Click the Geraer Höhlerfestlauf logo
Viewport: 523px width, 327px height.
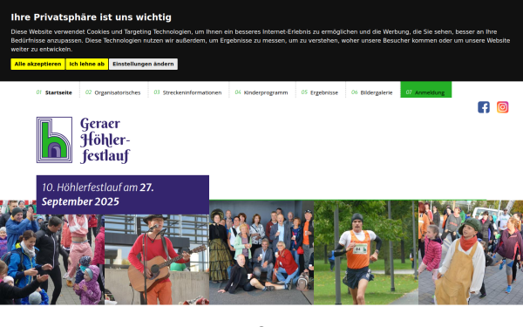[x=84, y=140]
